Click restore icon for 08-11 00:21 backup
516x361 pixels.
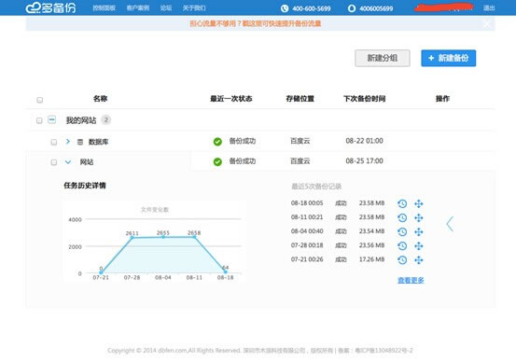402,217
